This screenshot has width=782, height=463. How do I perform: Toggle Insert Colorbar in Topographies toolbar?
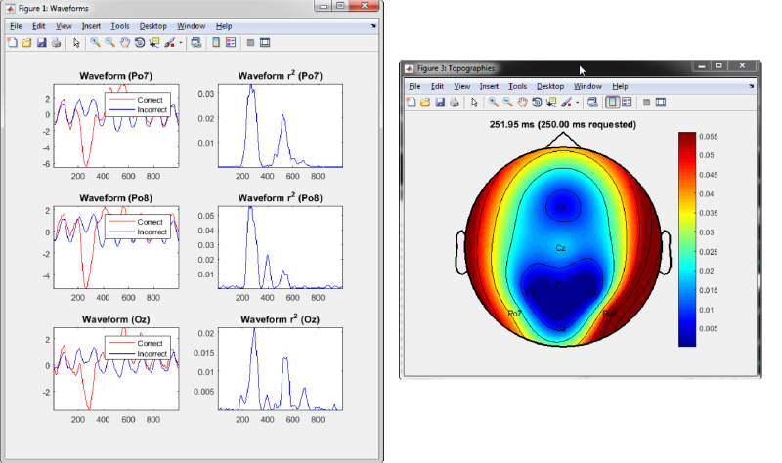click(x=613, y=103)
